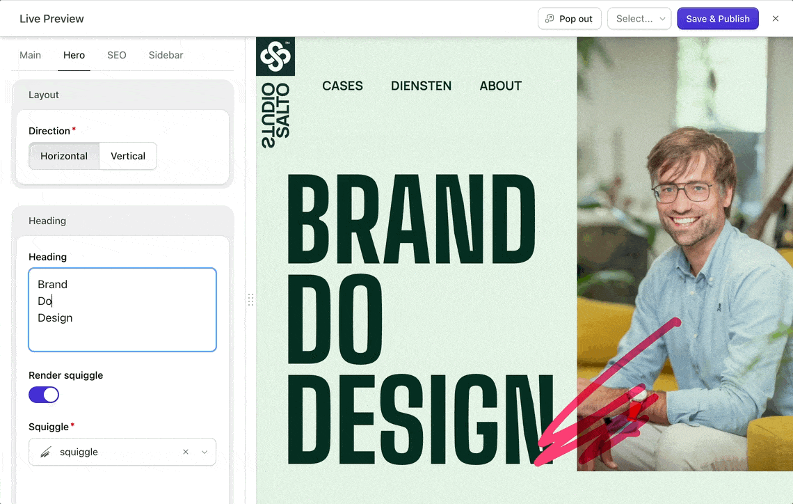The image size is (793, 504).
Task: Open the CASES navigation link
Action: point(342,86)
